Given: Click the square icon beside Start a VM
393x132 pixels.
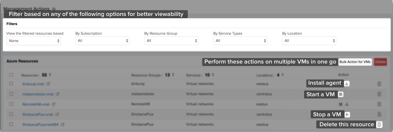Looking at the screenshot, I should (341, 94).
